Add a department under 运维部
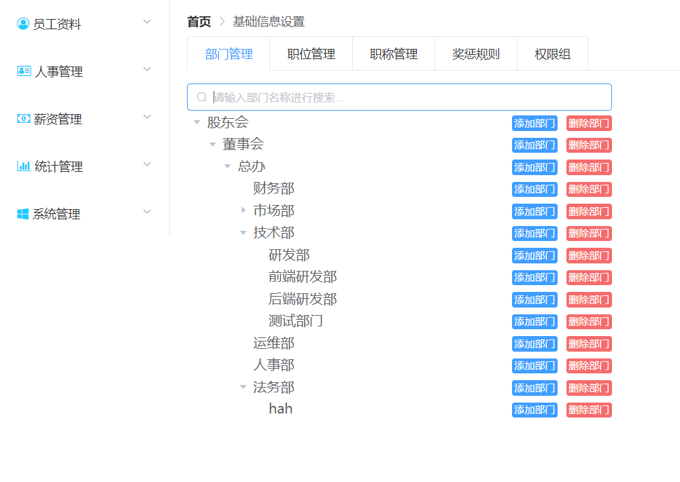 point(534,344)
